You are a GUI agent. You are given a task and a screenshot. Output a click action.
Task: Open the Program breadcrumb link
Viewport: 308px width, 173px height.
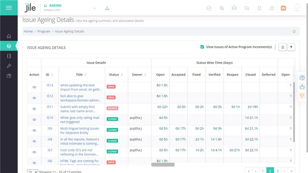point(44,32)
